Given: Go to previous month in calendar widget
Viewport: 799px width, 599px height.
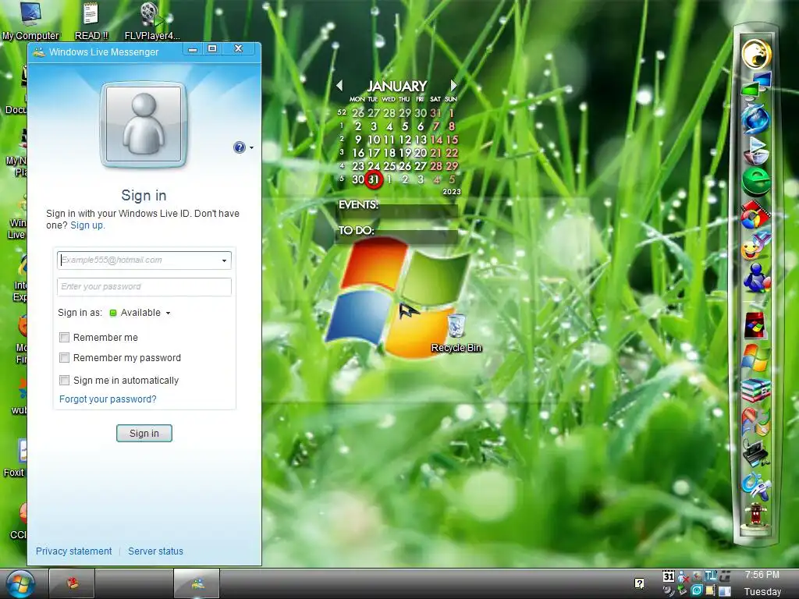Looking at the screenshot, I should tap(339, 85).
